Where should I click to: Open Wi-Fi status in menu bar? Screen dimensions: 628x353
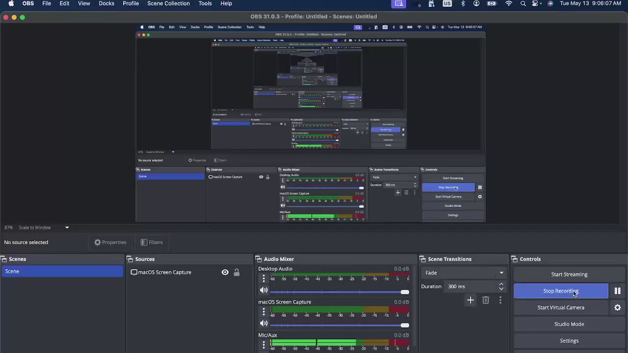coord(509,3)
